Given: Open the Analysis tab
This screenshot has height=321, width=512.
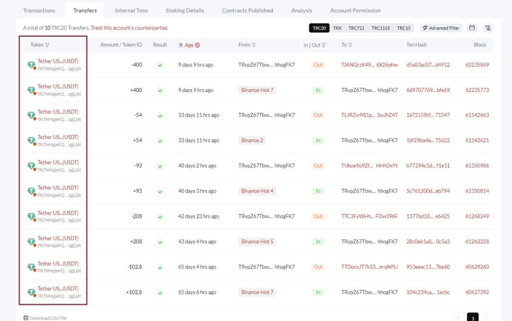Looking at the screenshot, I should 302,11.
